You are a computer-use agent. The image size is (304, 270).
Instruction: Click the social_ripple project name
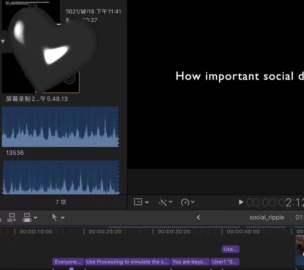coord(267,217)
